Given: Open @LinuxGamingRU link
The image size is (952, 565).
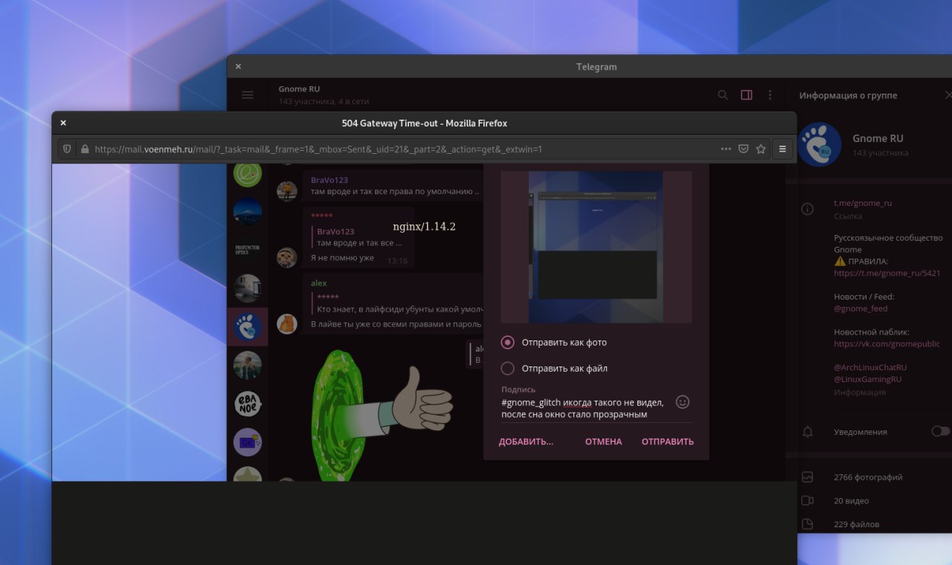Looking at the screenshot, I should [x=867, y=379].
